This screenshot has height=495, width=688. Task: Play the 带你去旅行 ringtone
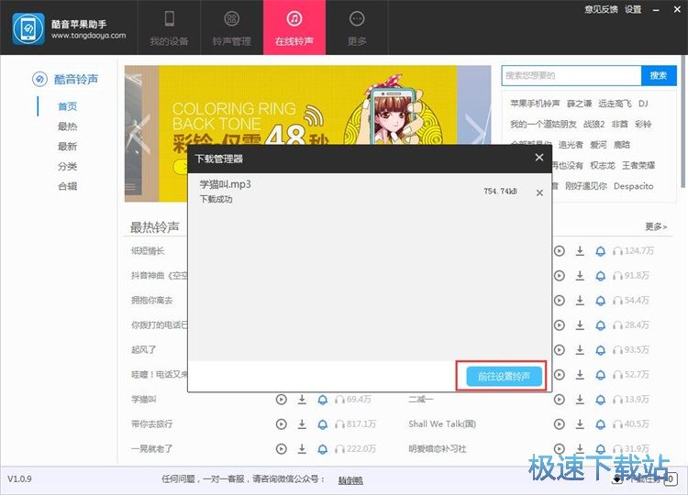tap(282, 424)
